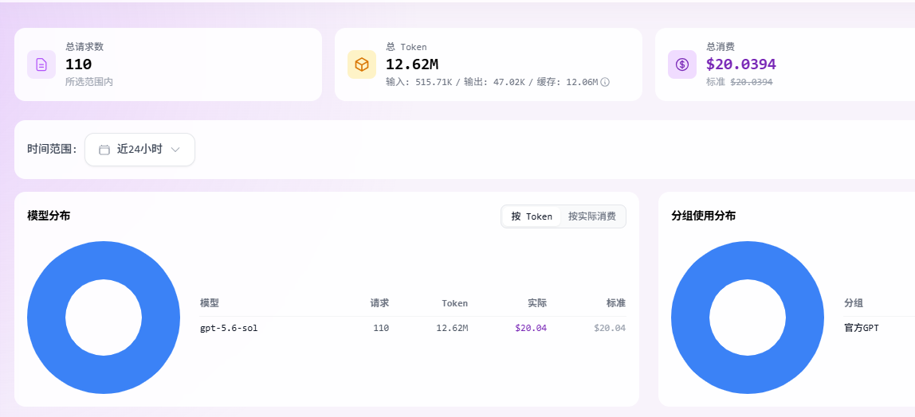The height and width of the screenshot is (417, 915).
Task: Click the 标准 column header
Action: coord(616,303)
